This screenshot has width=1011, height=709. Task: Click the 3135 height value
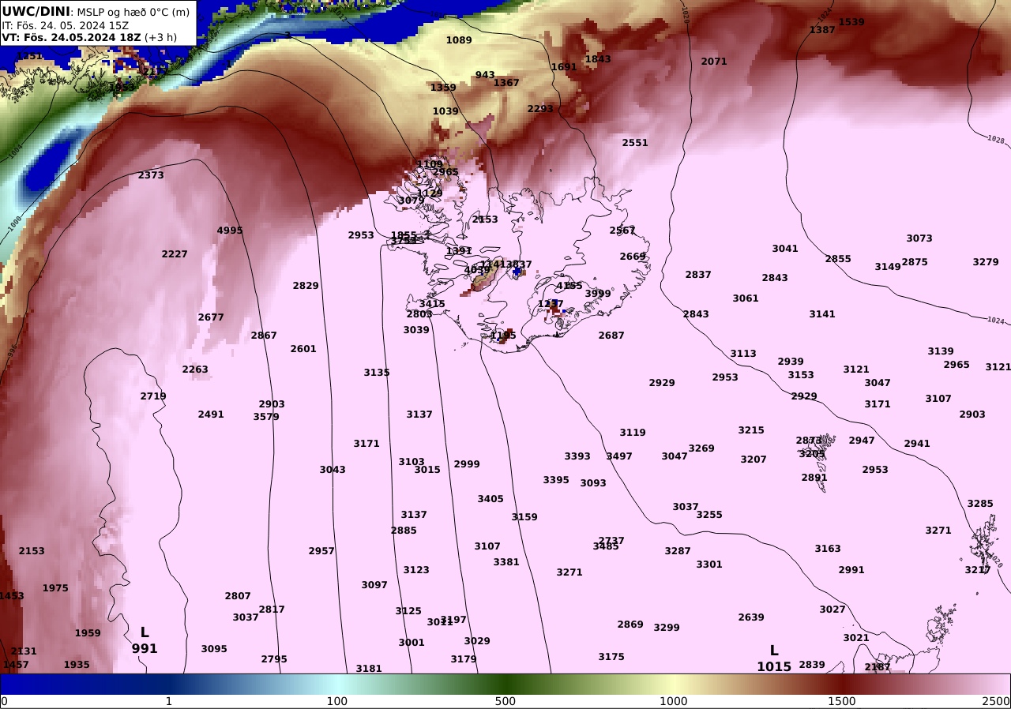(x=377, y=373)
